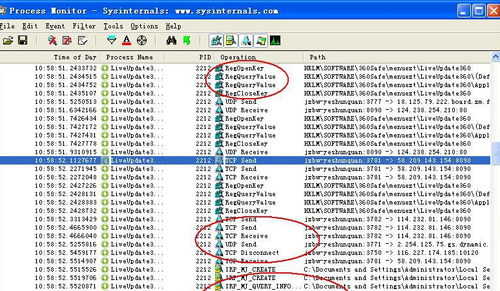500x291 pixels.
Task: Click the Find binoculars icon
Action: pos(171,41)
